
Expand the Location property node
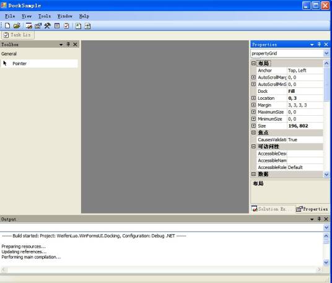pyautogui.click(x=253, y=98)
